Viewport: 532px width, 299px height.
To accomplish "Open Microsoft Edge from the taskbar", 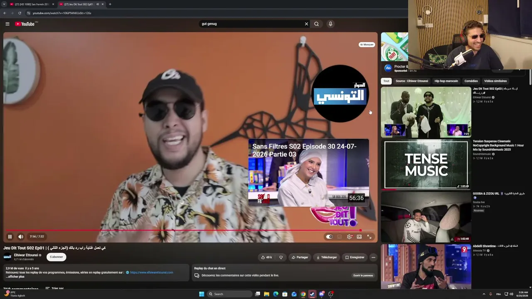I will pyautogui.click(x=276, y=294).
